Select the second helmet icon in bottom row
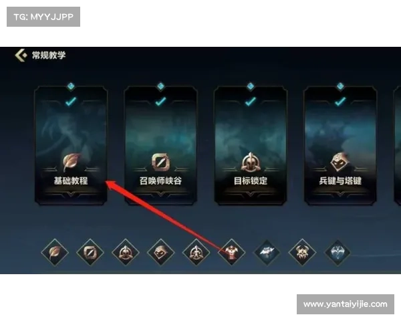 coord(196,252)
